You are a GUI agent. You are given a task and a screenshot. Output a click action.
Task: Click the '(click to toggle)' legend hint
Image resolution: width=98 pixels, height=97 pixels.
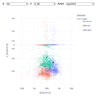pos(82,19)
